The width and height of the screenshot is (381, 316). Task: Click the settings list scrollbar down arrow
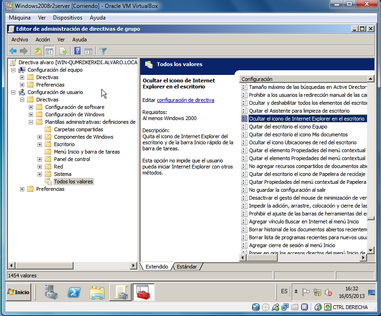point(370,250)
